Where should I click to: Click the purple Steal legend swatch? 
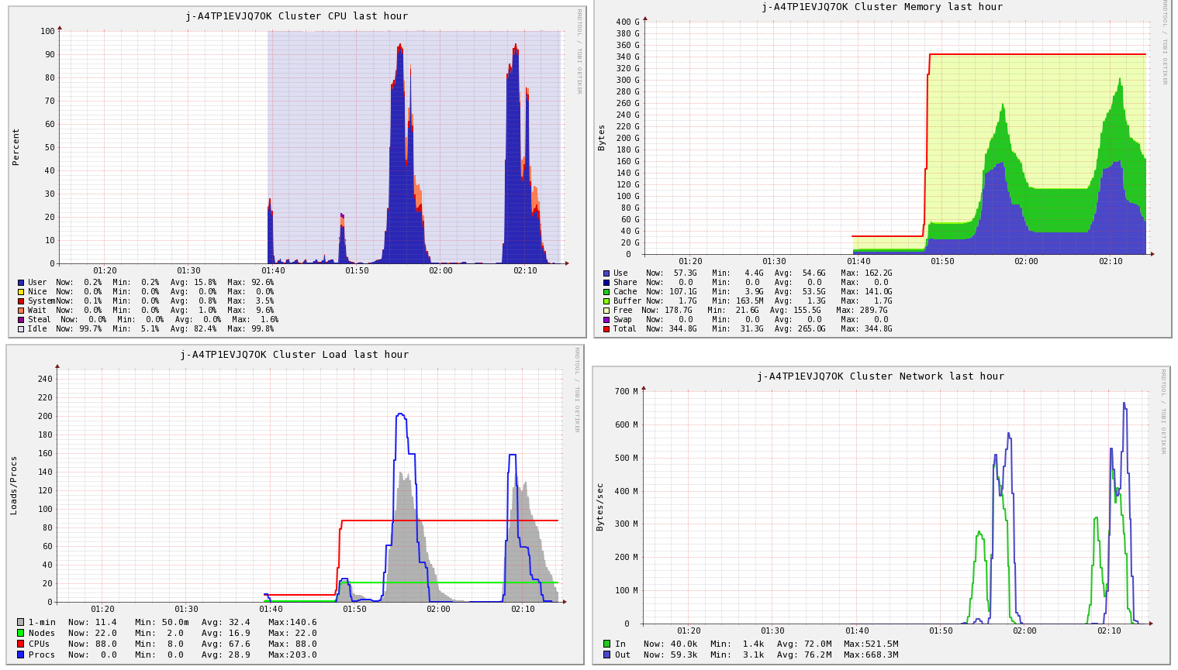(x=21, y=320)
